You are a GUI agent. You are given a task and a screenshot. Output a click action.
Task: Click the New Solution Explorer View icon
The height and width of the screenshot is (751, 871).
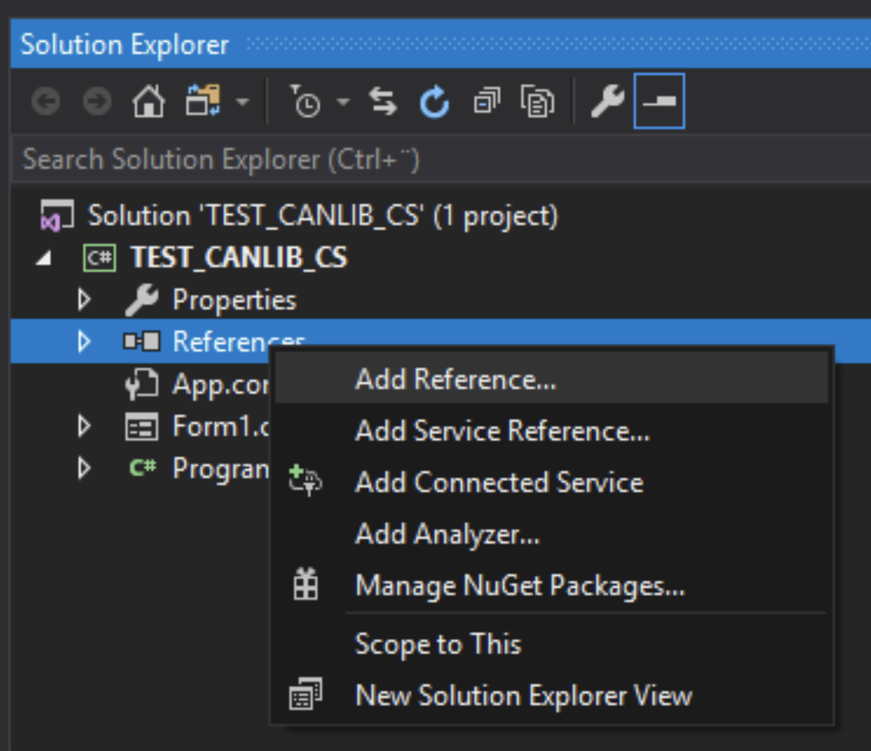point(305,694)
